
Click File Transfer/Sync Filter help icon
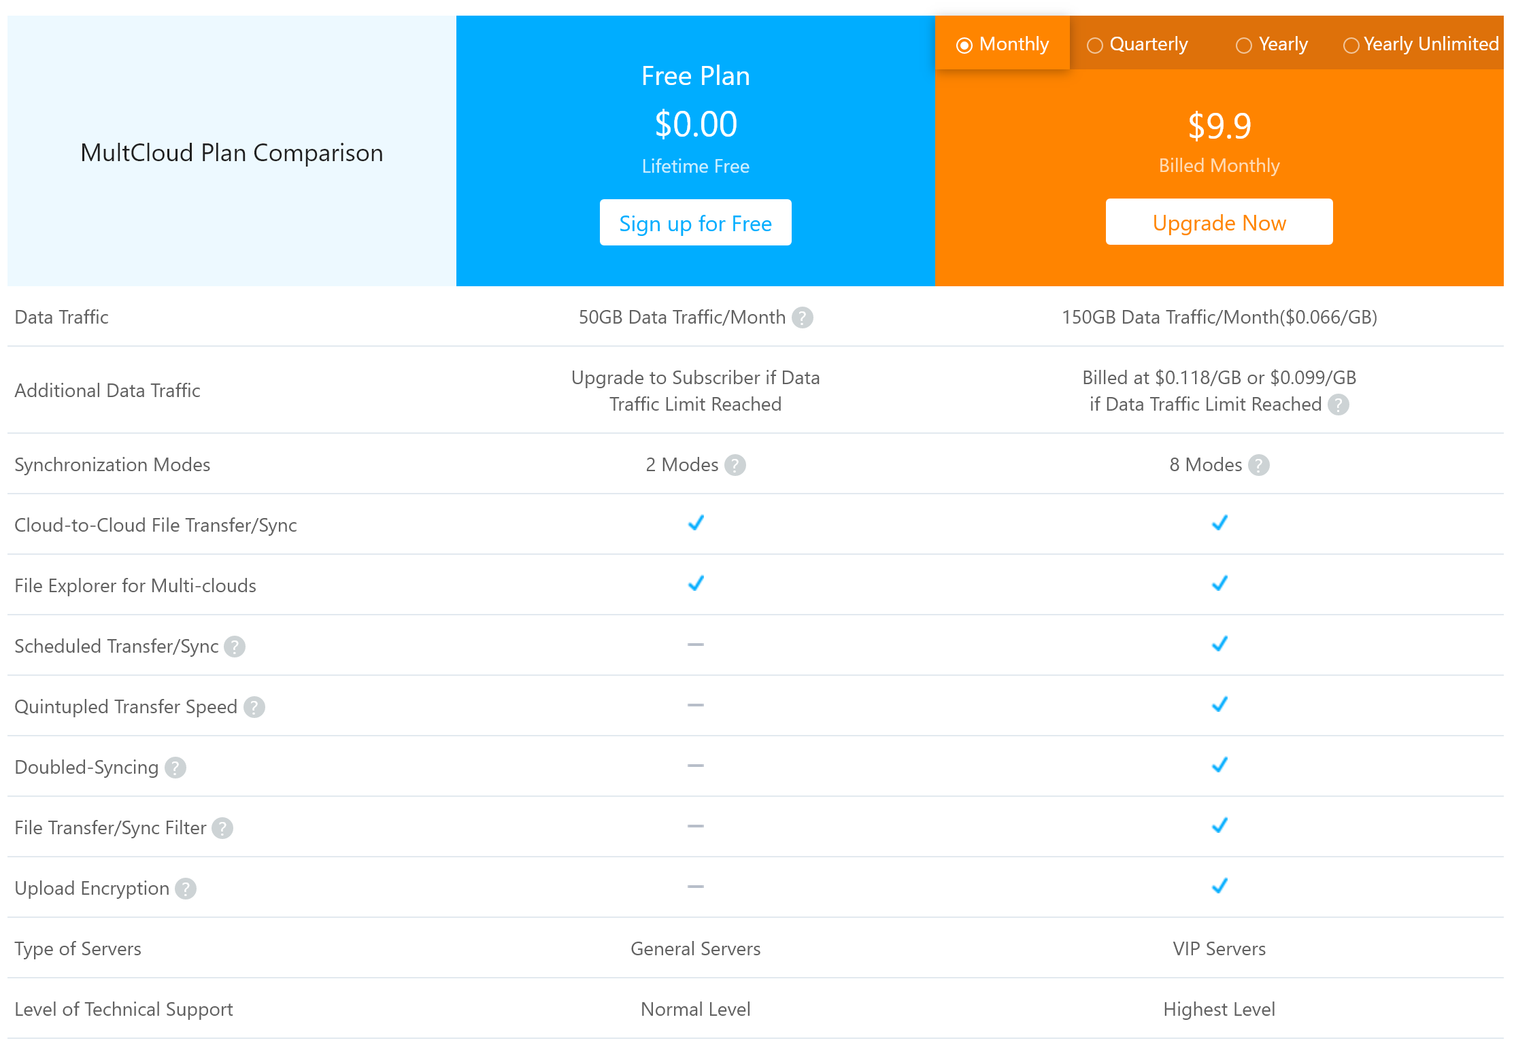(222, 828)
